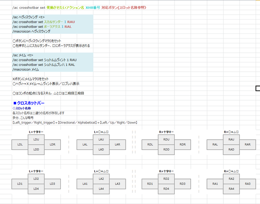Select the LA3 slot box
The height and width of the screenshot is (204, 260).
(x=117, y=184)
